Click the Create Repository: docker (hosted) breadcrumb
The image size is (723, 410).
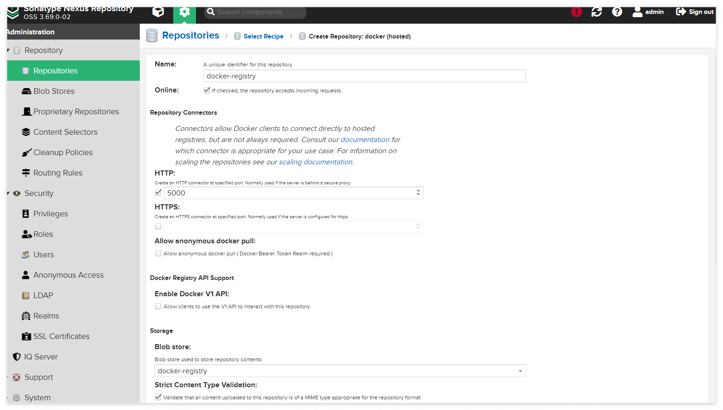click(359, 36)
